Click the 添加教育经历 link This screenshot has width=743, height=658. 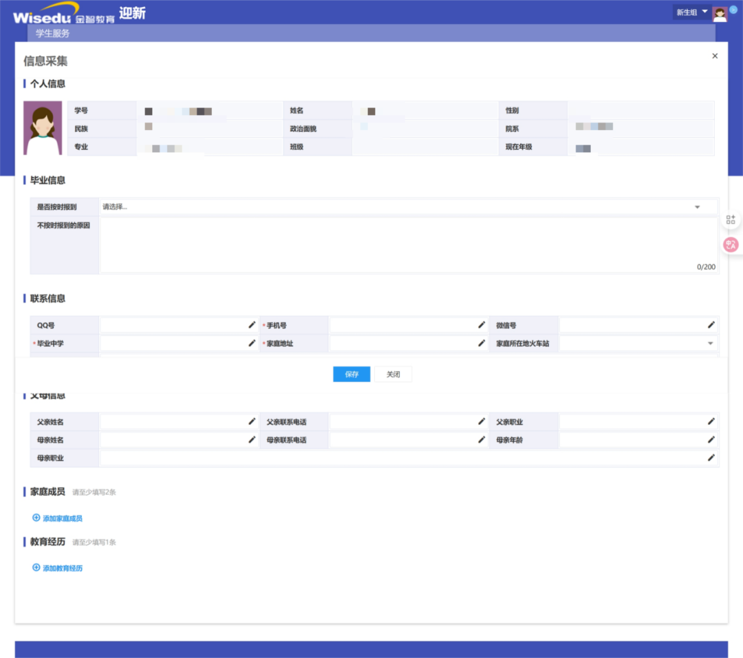point(62,569)
